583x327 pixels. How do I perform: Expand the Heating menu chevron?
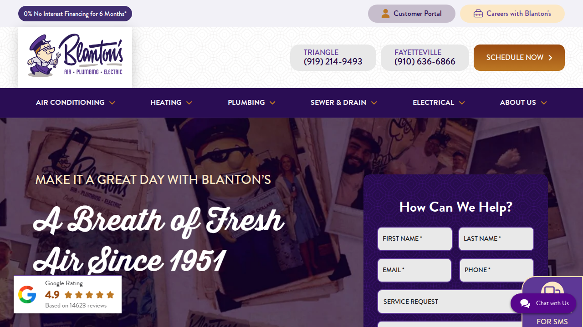pyautogui.click(x=189, y=103)
